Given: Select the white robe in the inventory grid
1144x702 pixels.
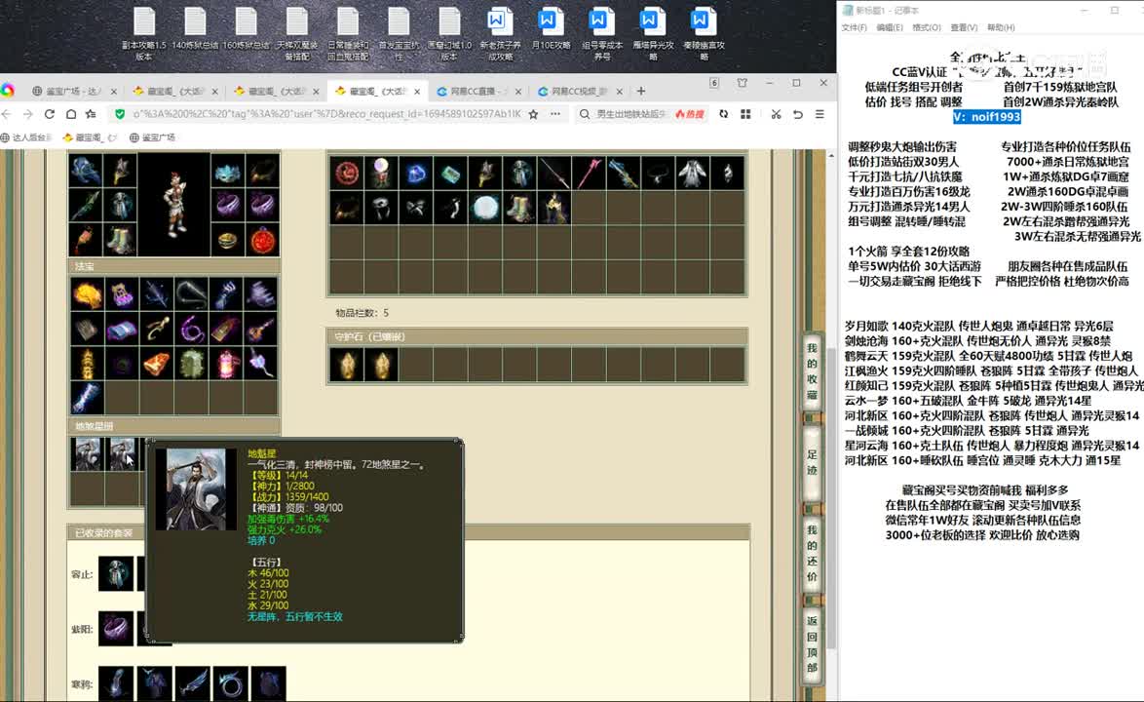Looking at the screenshot, I should point(692,173).
